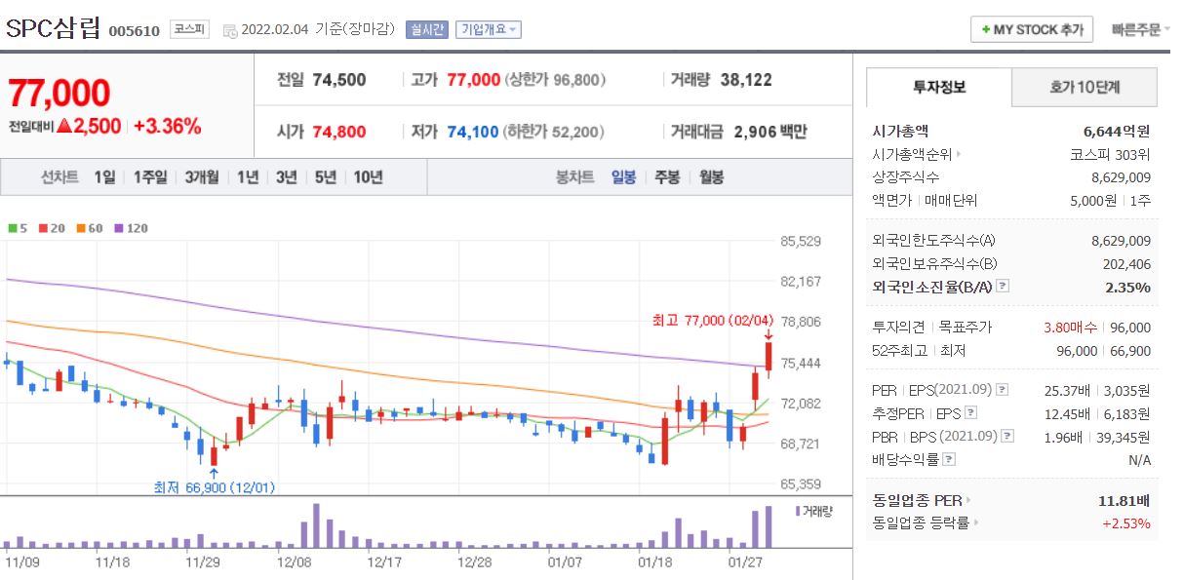Click the 코스피 303위 rank value
The image size is (1183, 580).
point(1110,154)
